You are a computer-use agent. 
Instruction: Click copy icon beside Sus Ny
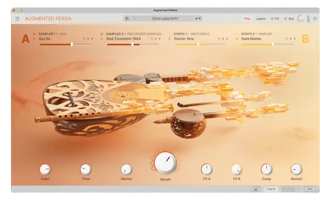(x=84, y=39)
